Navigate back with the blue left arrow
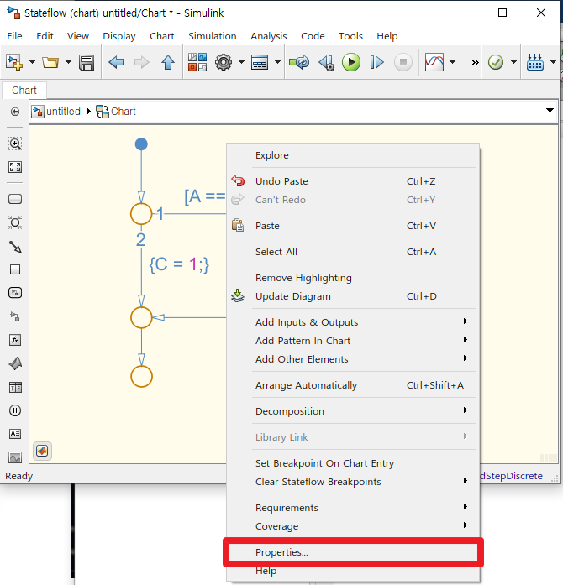Image resolution: width=563 pixels, height=585 pixels. pos(116,62)
